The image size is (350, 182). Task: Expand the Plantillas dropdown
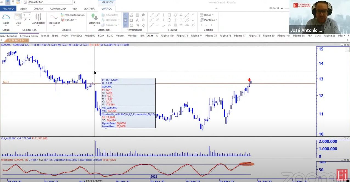pos(216,20)
